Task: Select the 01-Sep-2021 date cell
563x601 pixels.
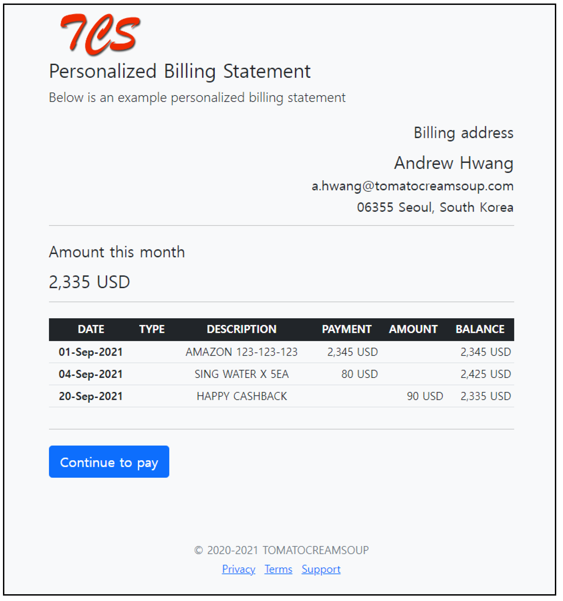Action: click(x=91, y=352)
